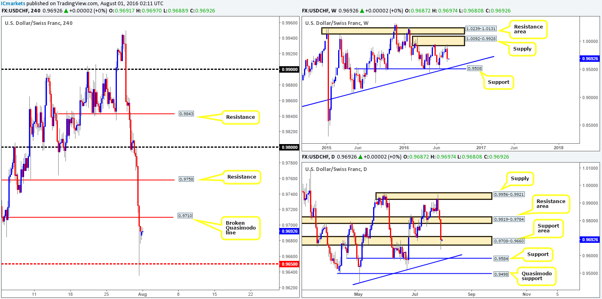Click the blue 0.96926 price tag on daily chart

tap(590, 239)
